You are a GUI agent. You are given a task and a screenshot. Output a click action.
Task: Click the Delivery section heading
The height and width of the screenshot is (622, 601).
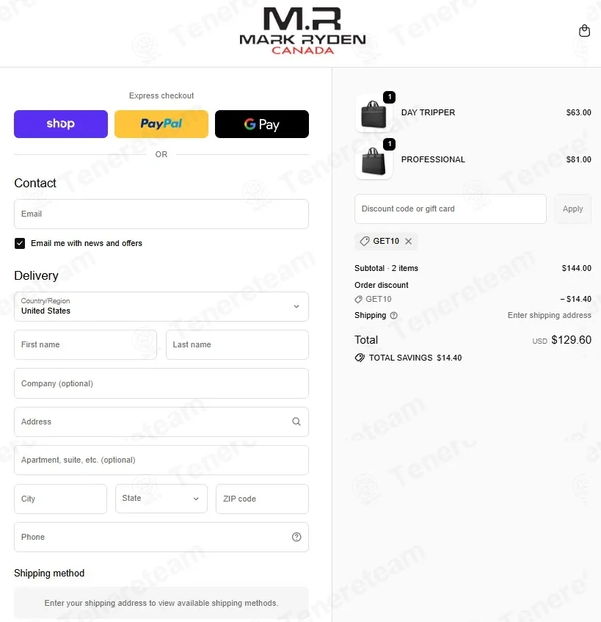36,275
